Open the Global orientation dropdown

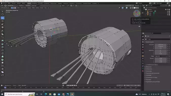[x=63, y=6]
